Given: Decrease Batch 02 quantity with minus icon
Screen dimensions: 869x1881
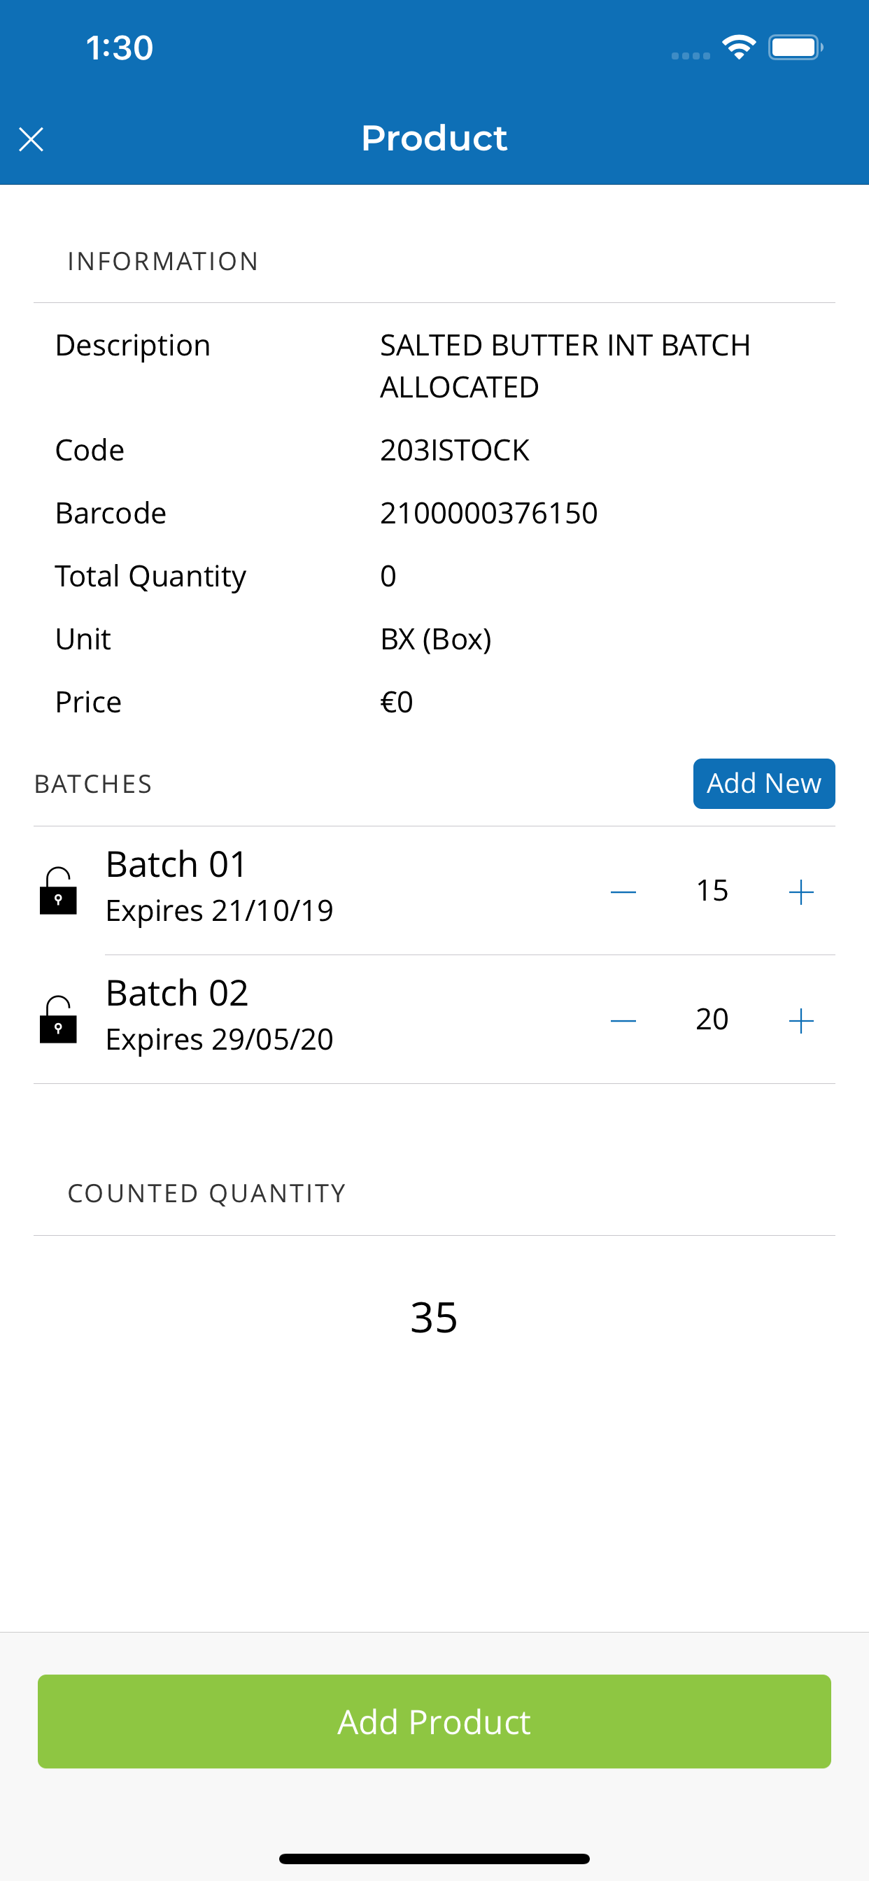Looking at the screenshot, I should coord(623,1020).
